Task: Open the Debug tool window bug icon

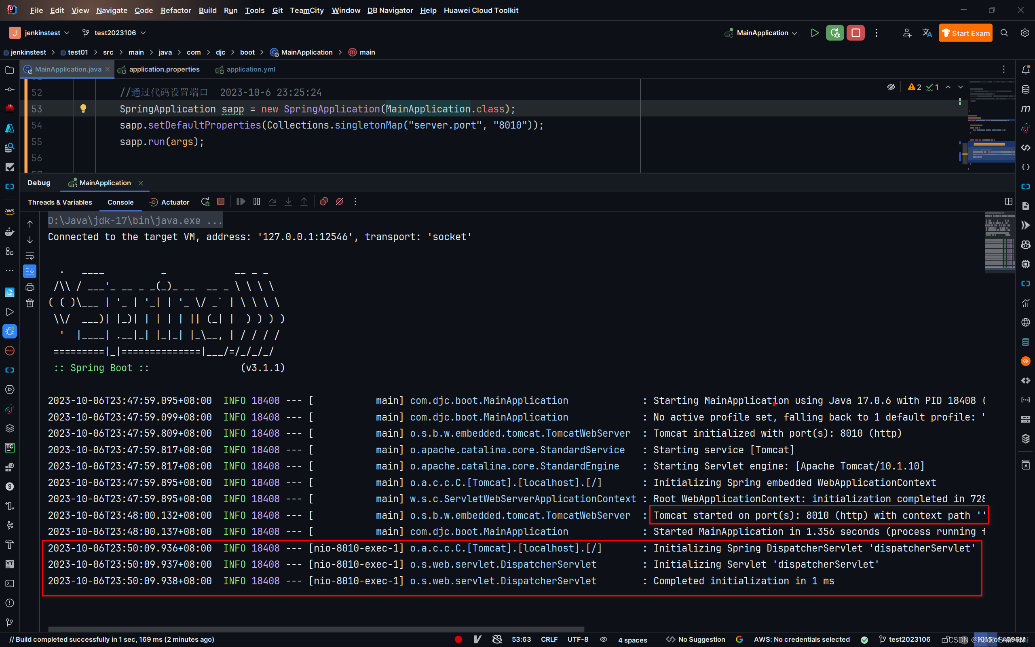Action: (x=9, y=331)
